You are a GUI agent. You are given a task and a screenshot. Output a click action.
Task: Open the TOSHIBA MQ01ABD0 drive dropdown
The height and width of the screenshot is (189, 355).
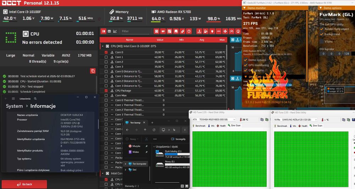[234, 119]
